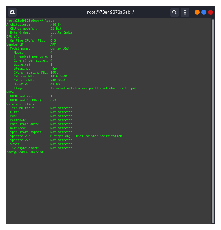Open the three-dot hamburger menu

pos(185,12)
